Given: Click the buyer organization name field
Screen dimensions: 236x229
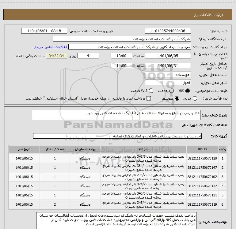Looking at the screenshot, I should tap(122, 39).
